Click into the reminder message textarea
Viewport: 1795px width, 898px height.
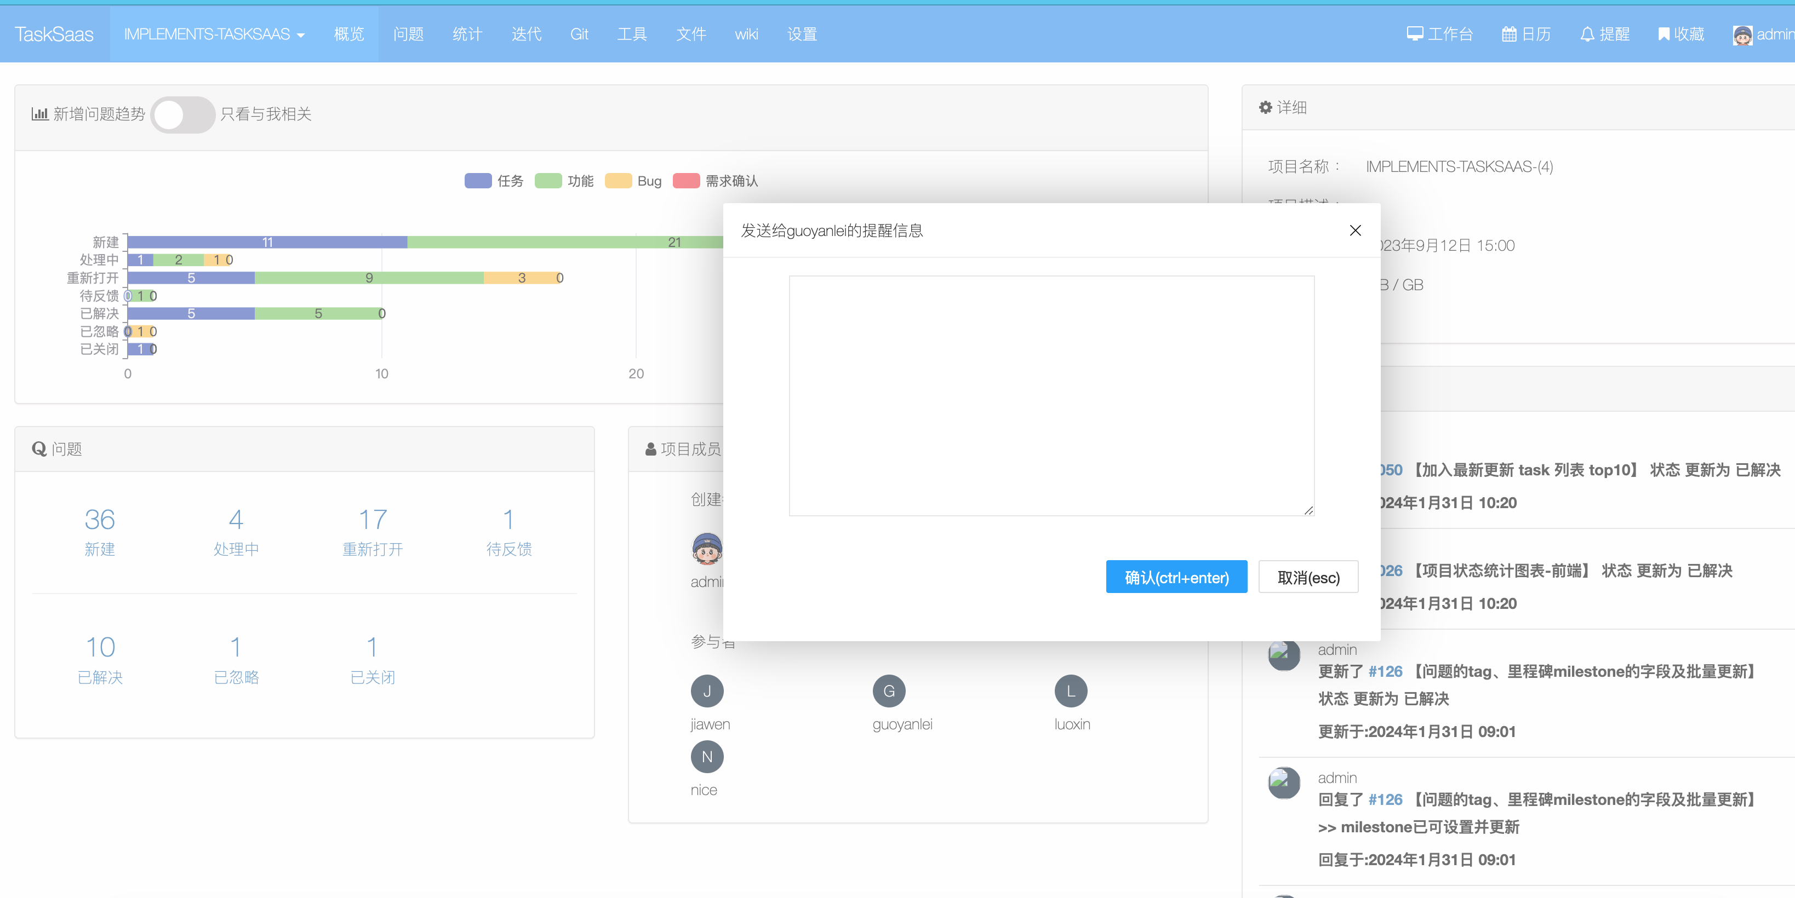click(x=1051, y=395)
